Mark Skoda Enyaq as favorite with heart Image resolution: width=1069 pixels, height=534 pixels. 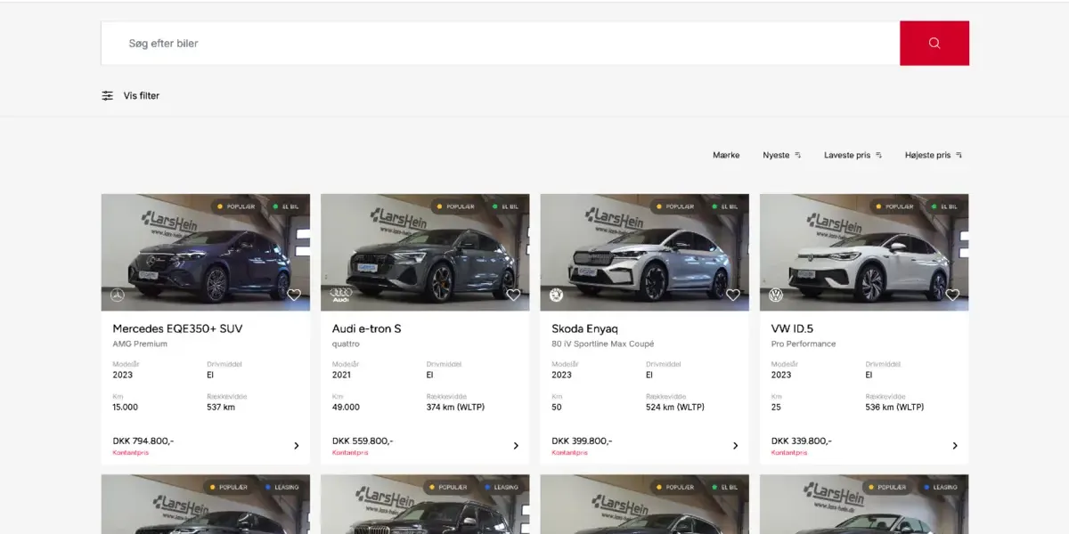pos(732,295)
